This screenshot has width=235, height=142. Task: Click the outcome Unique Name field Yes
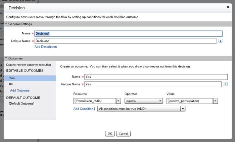(153, 84)
